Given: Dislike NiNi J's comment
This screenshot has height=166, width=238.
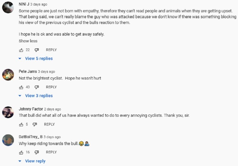Looking at the screenshot, I should click(x=37, y=50).
